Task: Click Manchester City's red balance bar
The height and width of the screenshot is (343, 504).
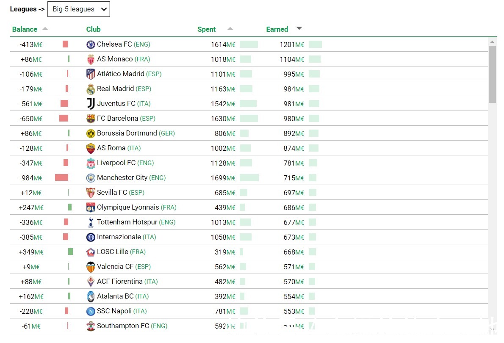Action: 61,177
